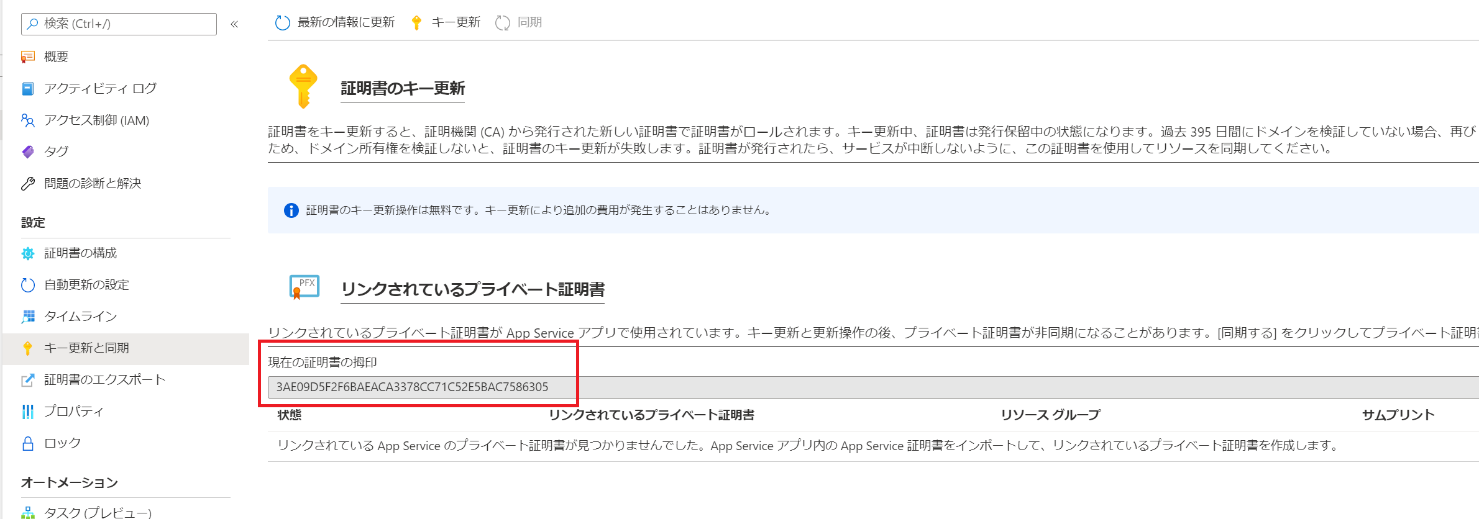Focus the 検索 (Ctrl+/) search field
This screenshot has height=519, width=1479.
[x=119, y=24]
